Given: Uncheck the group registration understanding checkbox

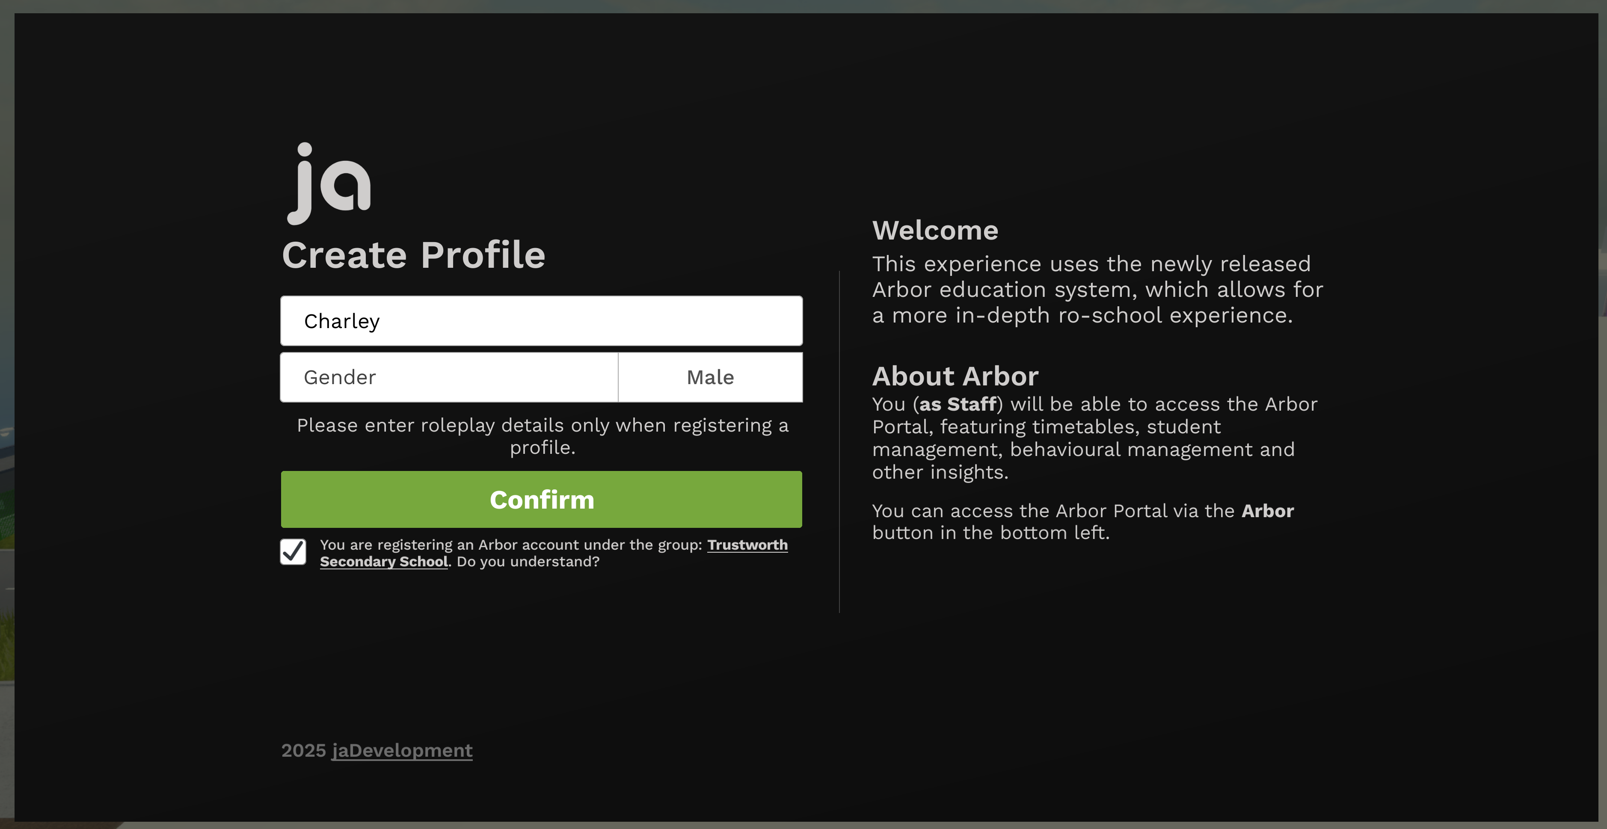Looking at the screenshot, I should pos(293,552).
